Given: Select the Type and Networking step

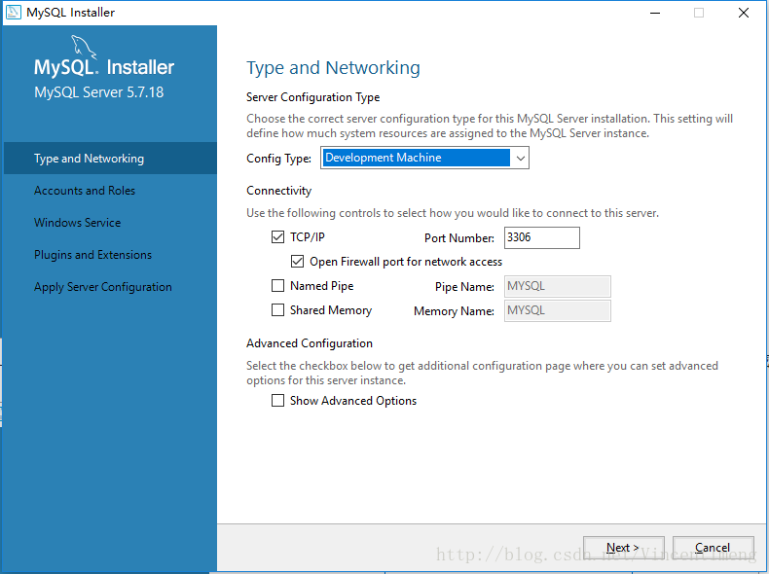Looking at the screenshot, I should [x=89, y=159].
